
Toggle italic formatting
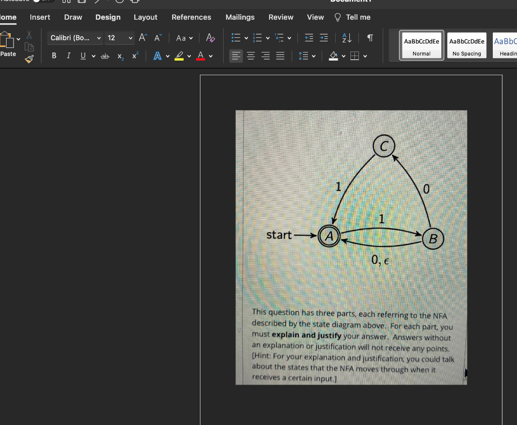(x=68, y=56)
